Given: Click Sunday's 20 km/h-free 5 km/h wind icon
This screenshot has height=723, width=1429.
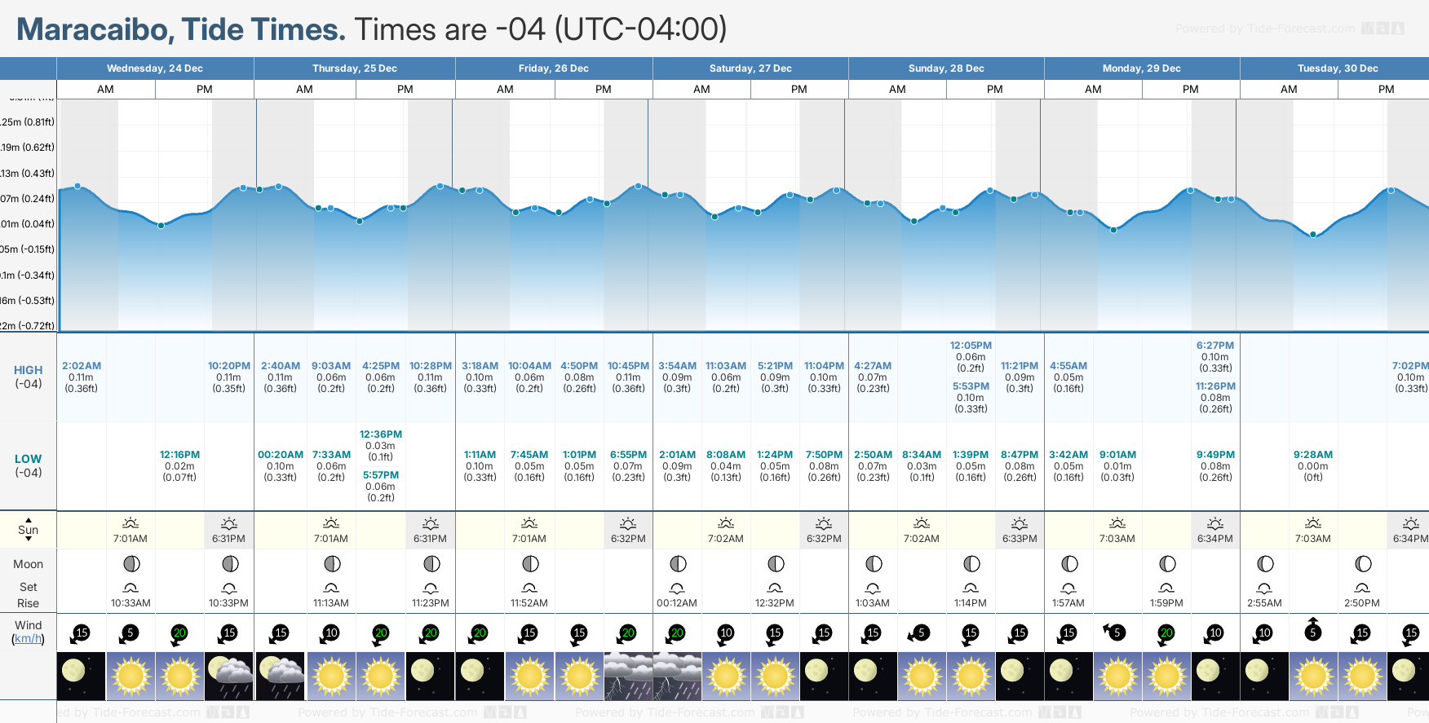Looking at the screenshot, I should (919, 633).
